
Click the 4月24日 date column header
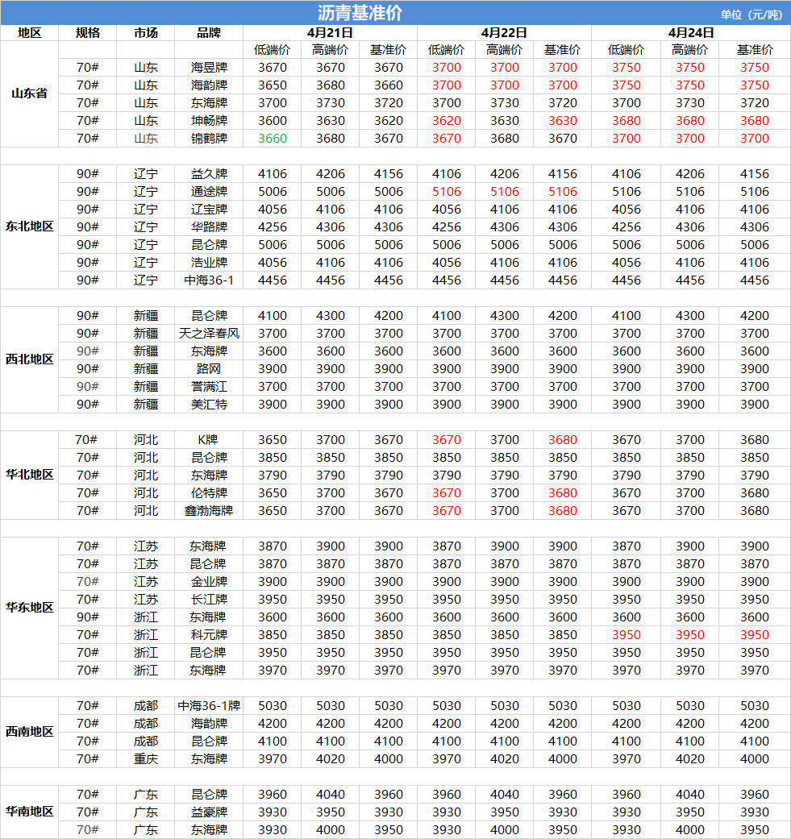(691, 33)
